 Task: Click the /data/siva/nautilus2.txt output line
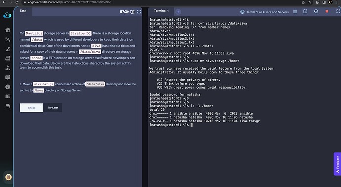click(x=172, y=35)
